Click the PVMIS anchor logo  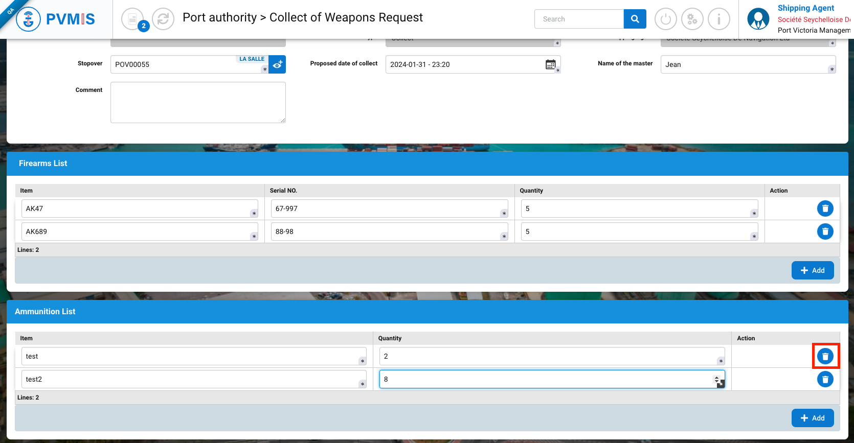coord(29,19)
